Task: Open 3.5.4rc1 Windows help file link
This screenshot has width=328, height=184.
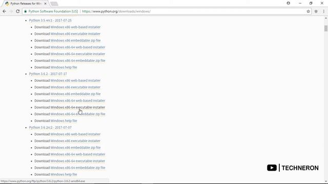Action: pos(64,67)
